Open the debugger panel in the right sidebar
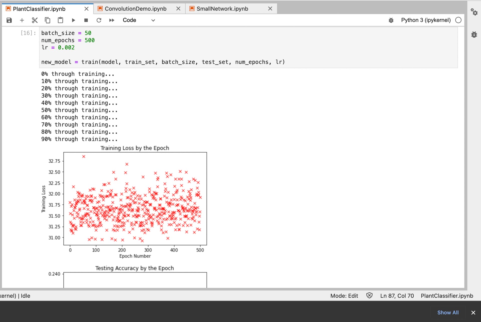The width and height of the screenshot is (481, 322). pyautogui.click(x=474, y=35)
